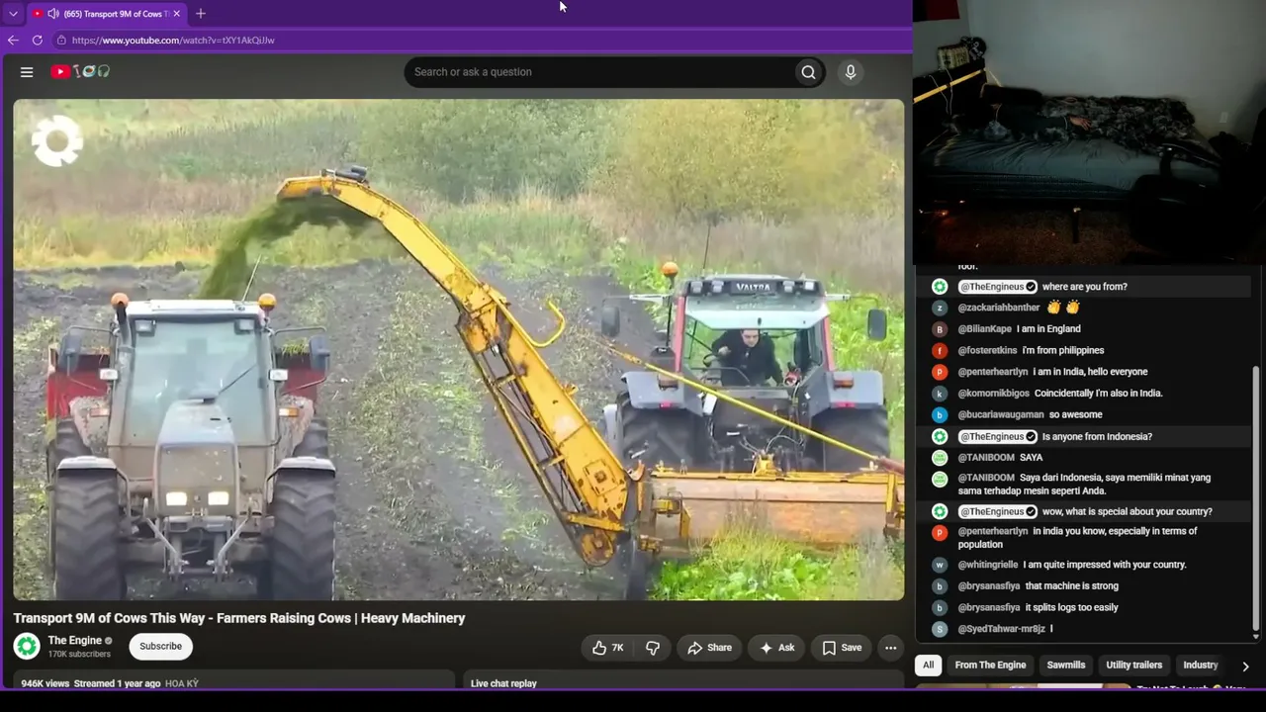Click the farming video player area
1266x712 pixels.
pyautogui.click(x=459, y=350)
